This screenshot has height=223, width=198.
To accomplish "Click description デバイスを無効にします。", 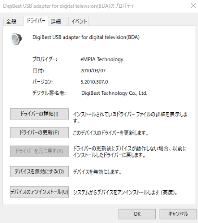I will (97, 172).
